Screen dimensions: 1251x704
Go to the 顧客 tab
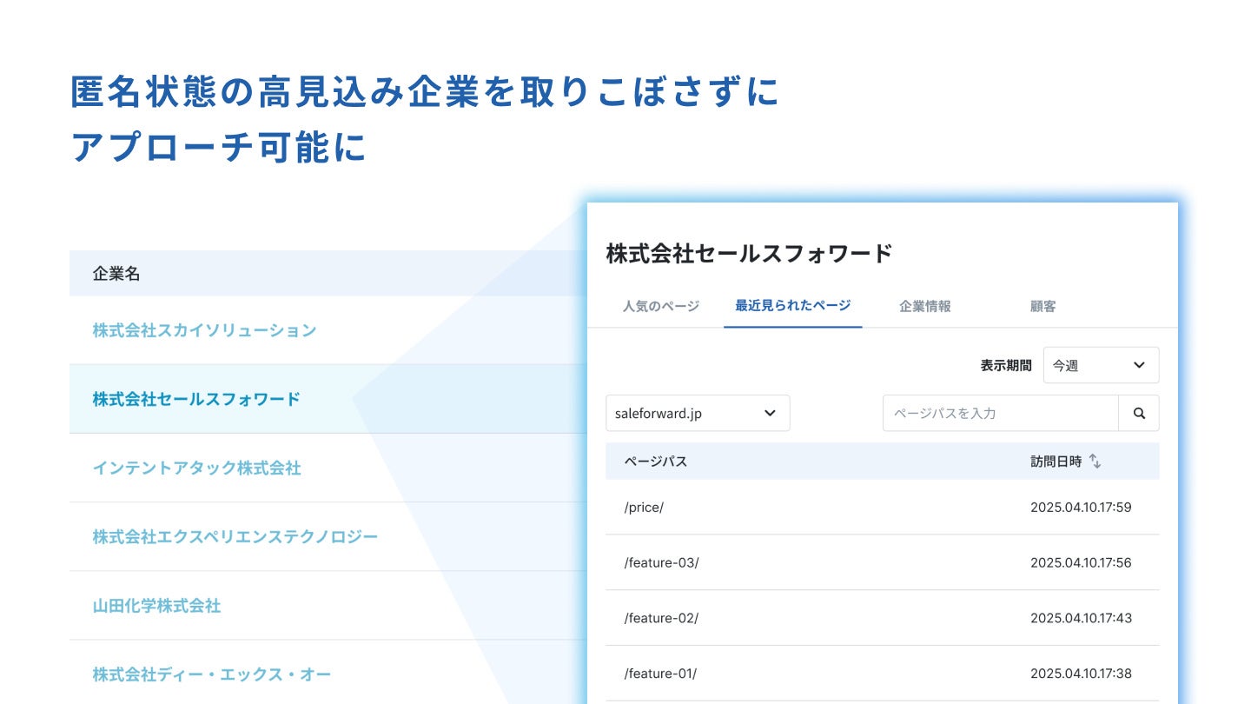click(x=1042, y=306)
